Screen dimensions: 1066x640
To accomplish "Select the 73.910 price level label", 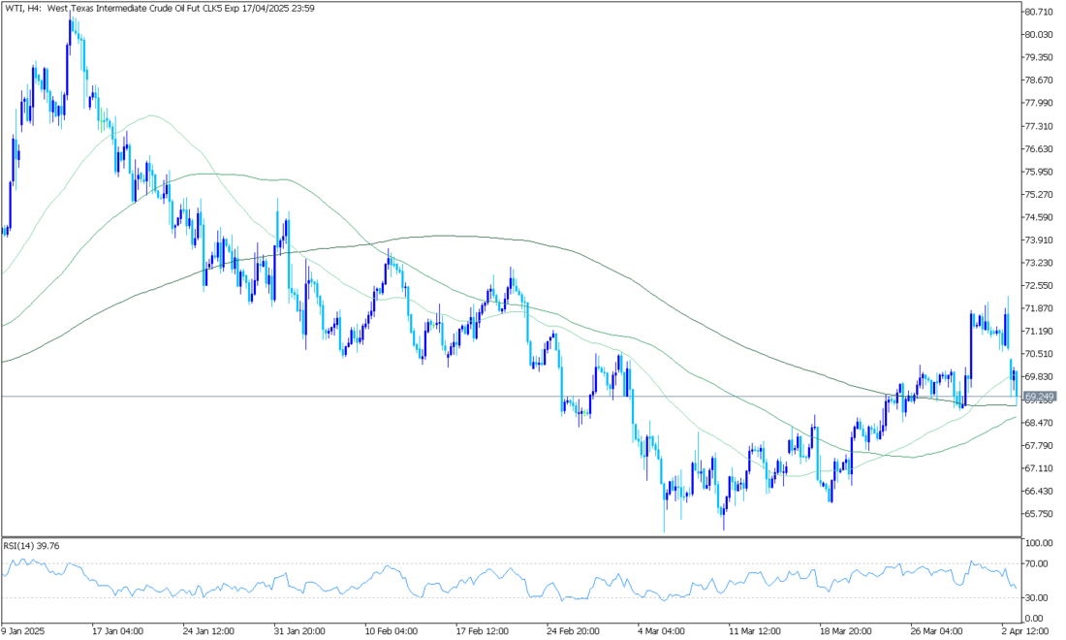I will coord(1040,240).
